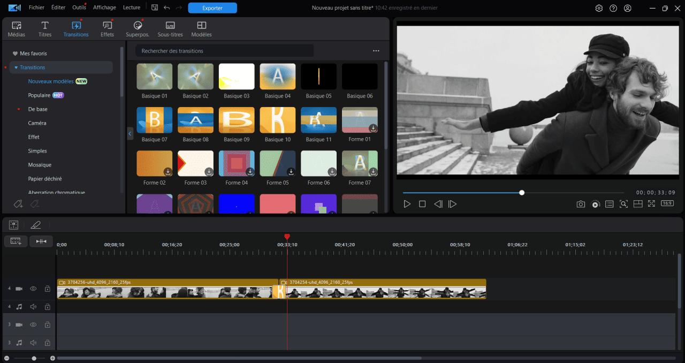
Task: Select the razor cutting tool above the timeline
Action: pyautogui.click(x=36, y=225)
